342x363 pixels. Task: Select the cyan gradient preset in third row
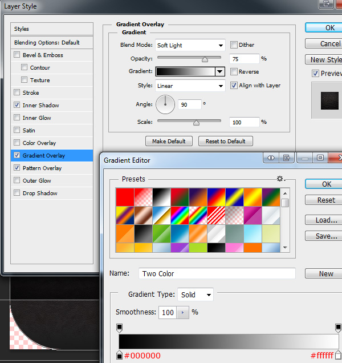253,233
